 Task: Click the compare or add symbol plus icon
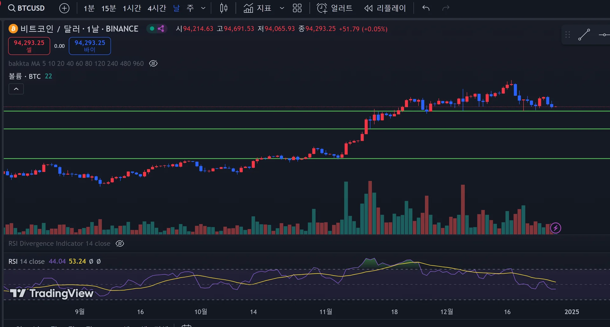(64, 8)
